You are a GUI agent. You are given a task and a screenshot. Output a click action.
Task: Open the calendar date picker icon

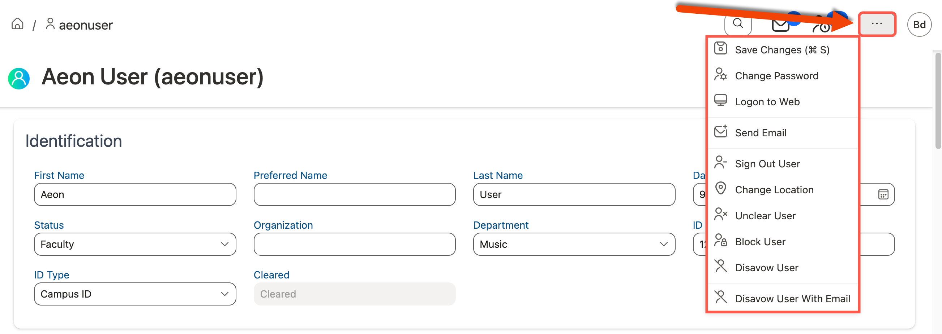pyautogui.click(x=883, y=194)
